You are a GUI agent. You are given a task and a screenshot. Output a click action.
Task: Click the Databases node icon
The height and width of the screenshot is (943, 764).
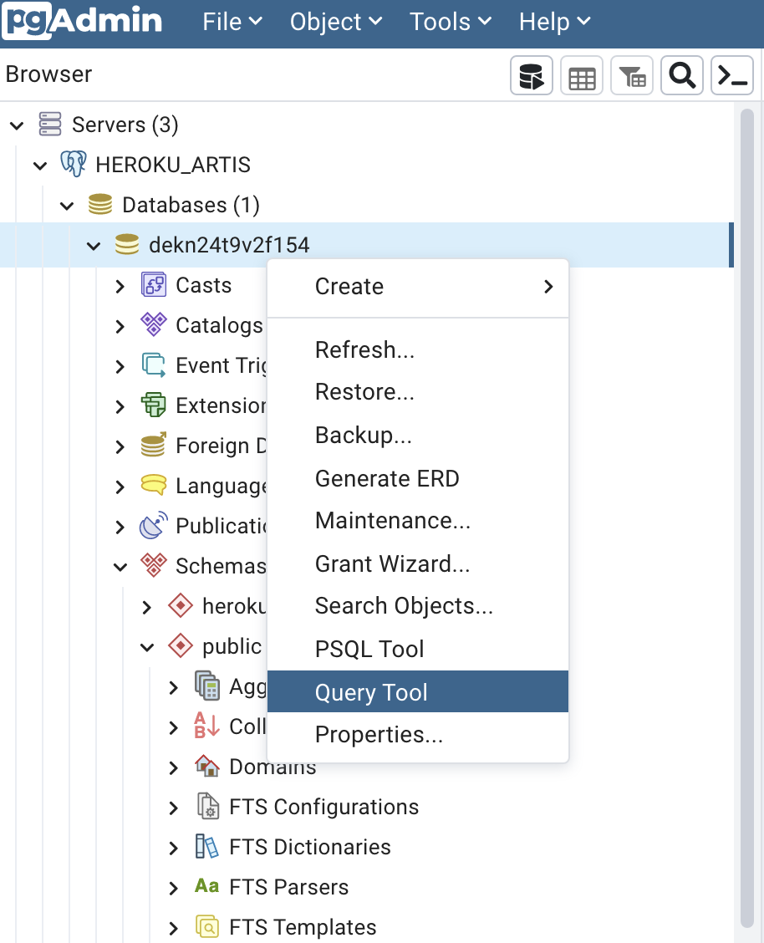(x=99, y=205)
